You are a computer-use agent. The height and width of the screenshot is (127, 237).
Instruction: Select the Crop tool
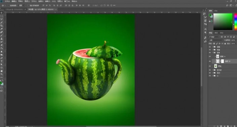[x=1, y=25]
